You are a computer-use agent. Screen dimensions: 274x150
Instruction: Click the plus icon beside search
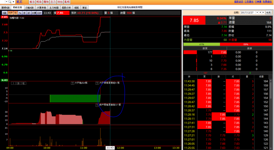(x=13, y=2)
